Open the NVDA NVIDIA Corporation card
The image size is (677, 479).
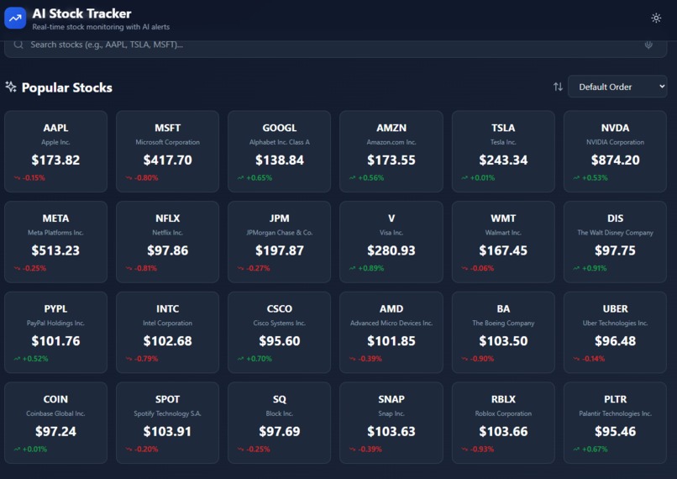615,151
